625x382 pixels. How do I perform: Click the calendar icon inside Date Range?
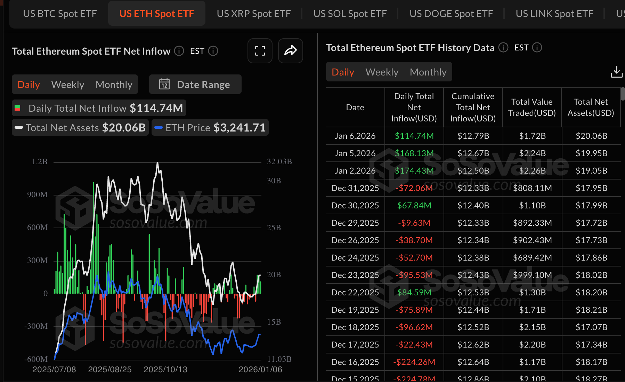164,84
